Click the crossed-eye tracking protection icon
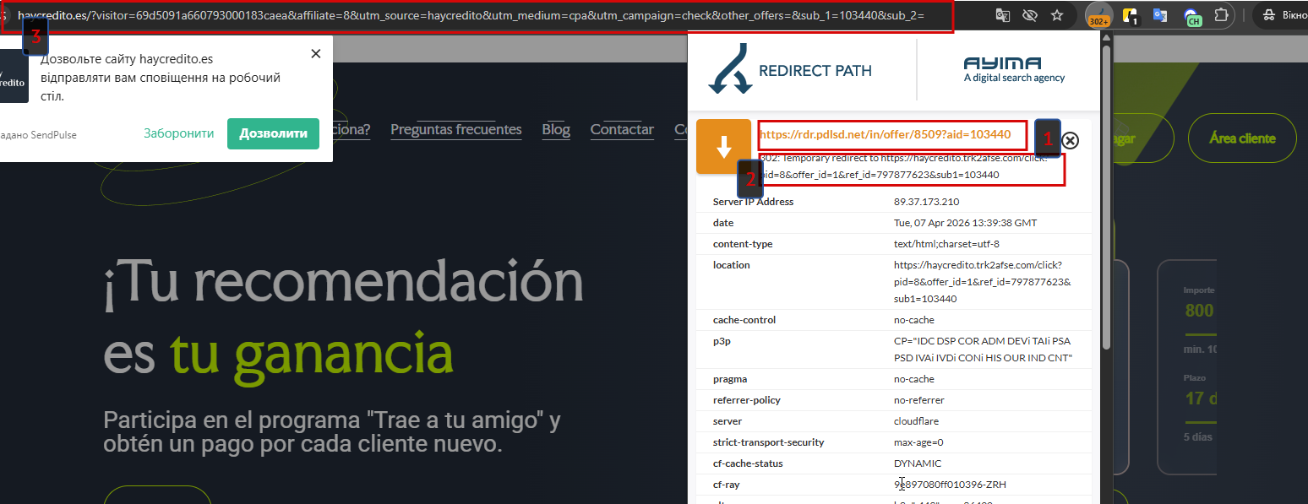The height and width of the screenshot is (504, 1308). [x=1029, y=15]
